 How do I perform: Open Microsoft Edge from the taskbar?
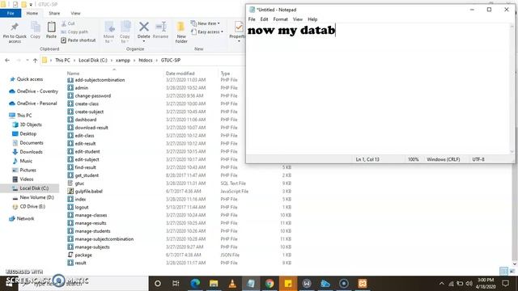tap(195, 283)
